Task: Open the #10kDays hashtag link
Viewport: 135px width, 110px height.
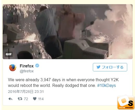Action: click(x=106, y=85)
